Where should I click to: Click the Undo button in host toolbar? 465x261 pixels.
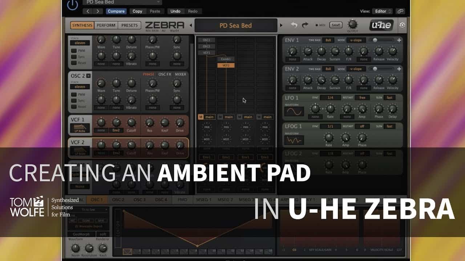click(x=175, y=11)
